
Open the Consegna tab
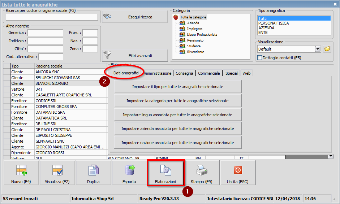coord(184,73)
